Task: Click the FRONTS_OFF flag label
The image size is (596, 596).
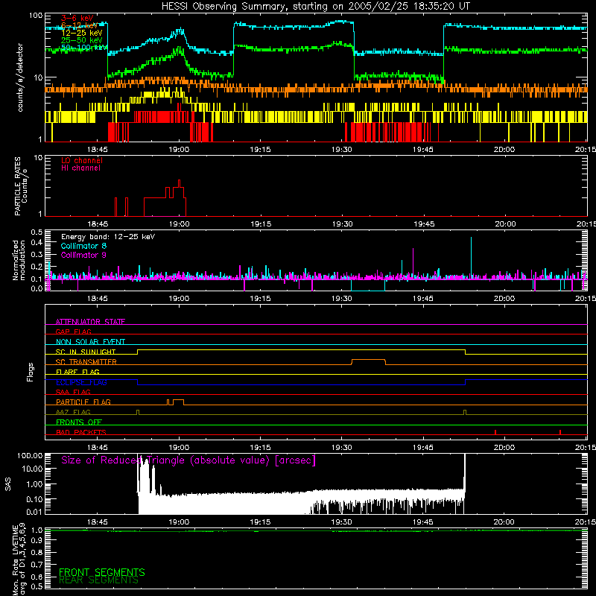Action: (x=79, y=422)
